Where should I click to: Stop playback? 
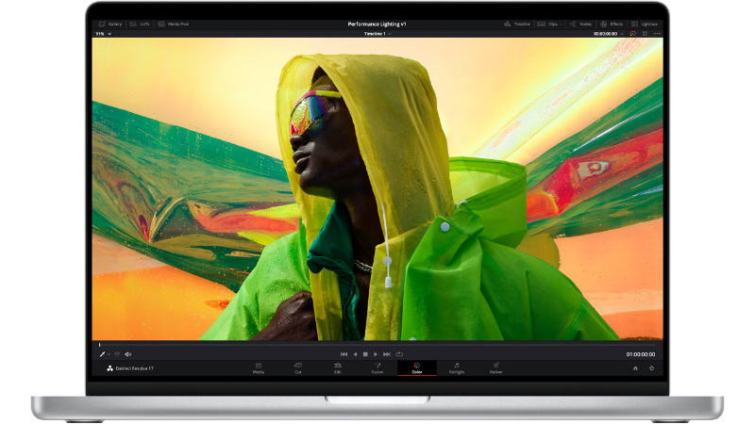pyautogui.click(x=365, y=354)
